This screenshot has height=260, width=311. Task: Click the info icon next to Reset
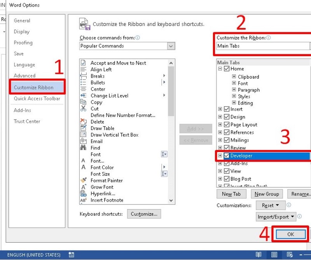pos(289,205)
